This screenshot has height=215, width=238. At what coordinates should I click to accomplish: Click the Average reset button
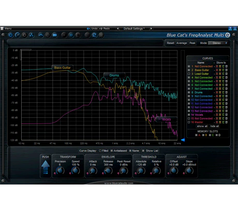(182, 43)
